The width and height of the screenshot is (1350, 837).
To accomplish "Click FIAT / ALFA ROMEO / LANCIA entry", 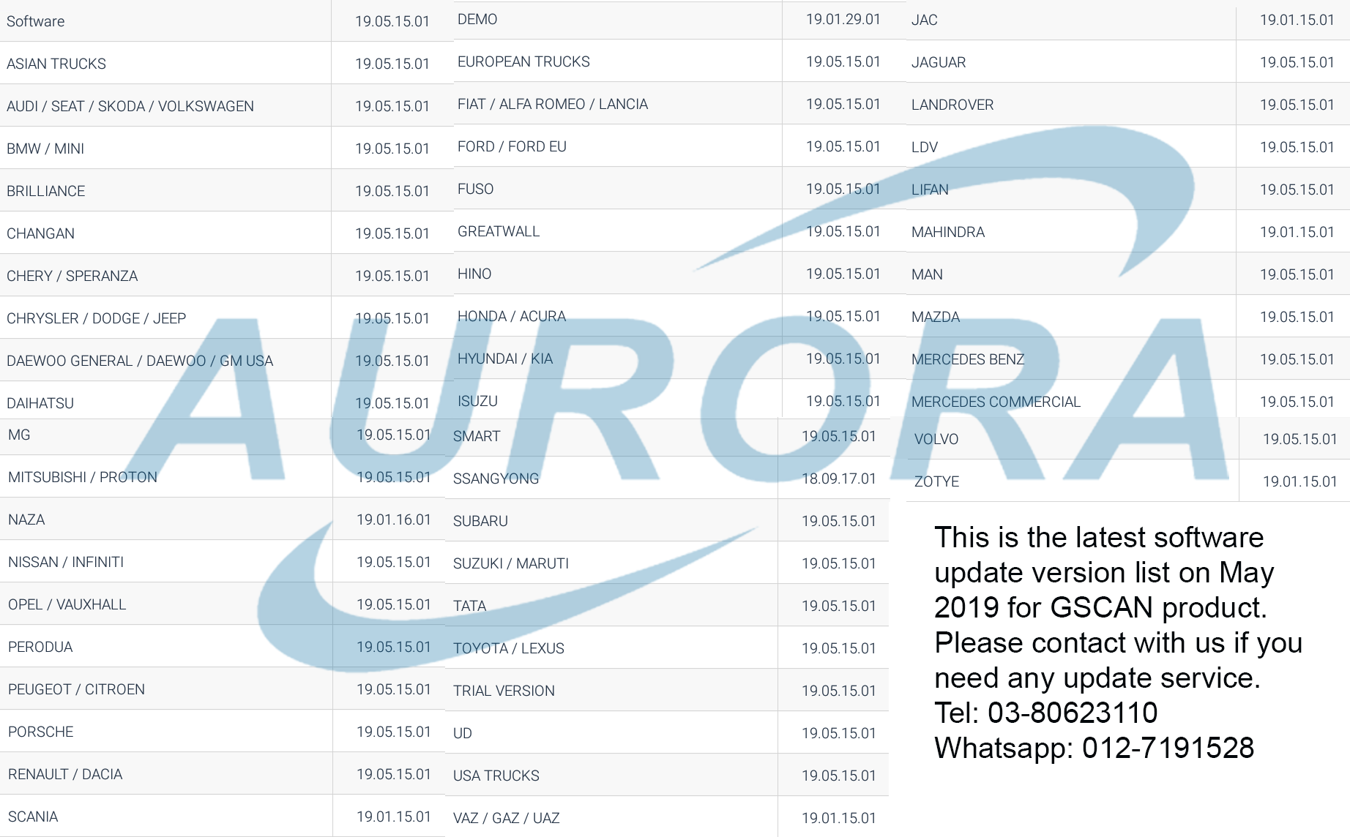I will pyautogui.click(x=553, y=104).
